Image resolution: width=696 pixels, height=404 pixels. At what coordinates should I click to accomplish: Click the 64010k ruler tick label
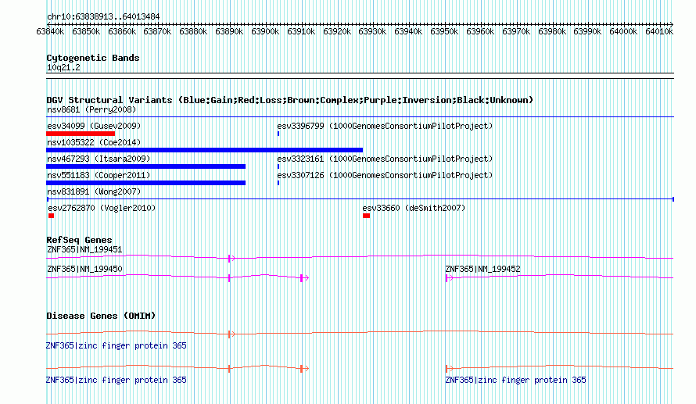pos(659,31)
